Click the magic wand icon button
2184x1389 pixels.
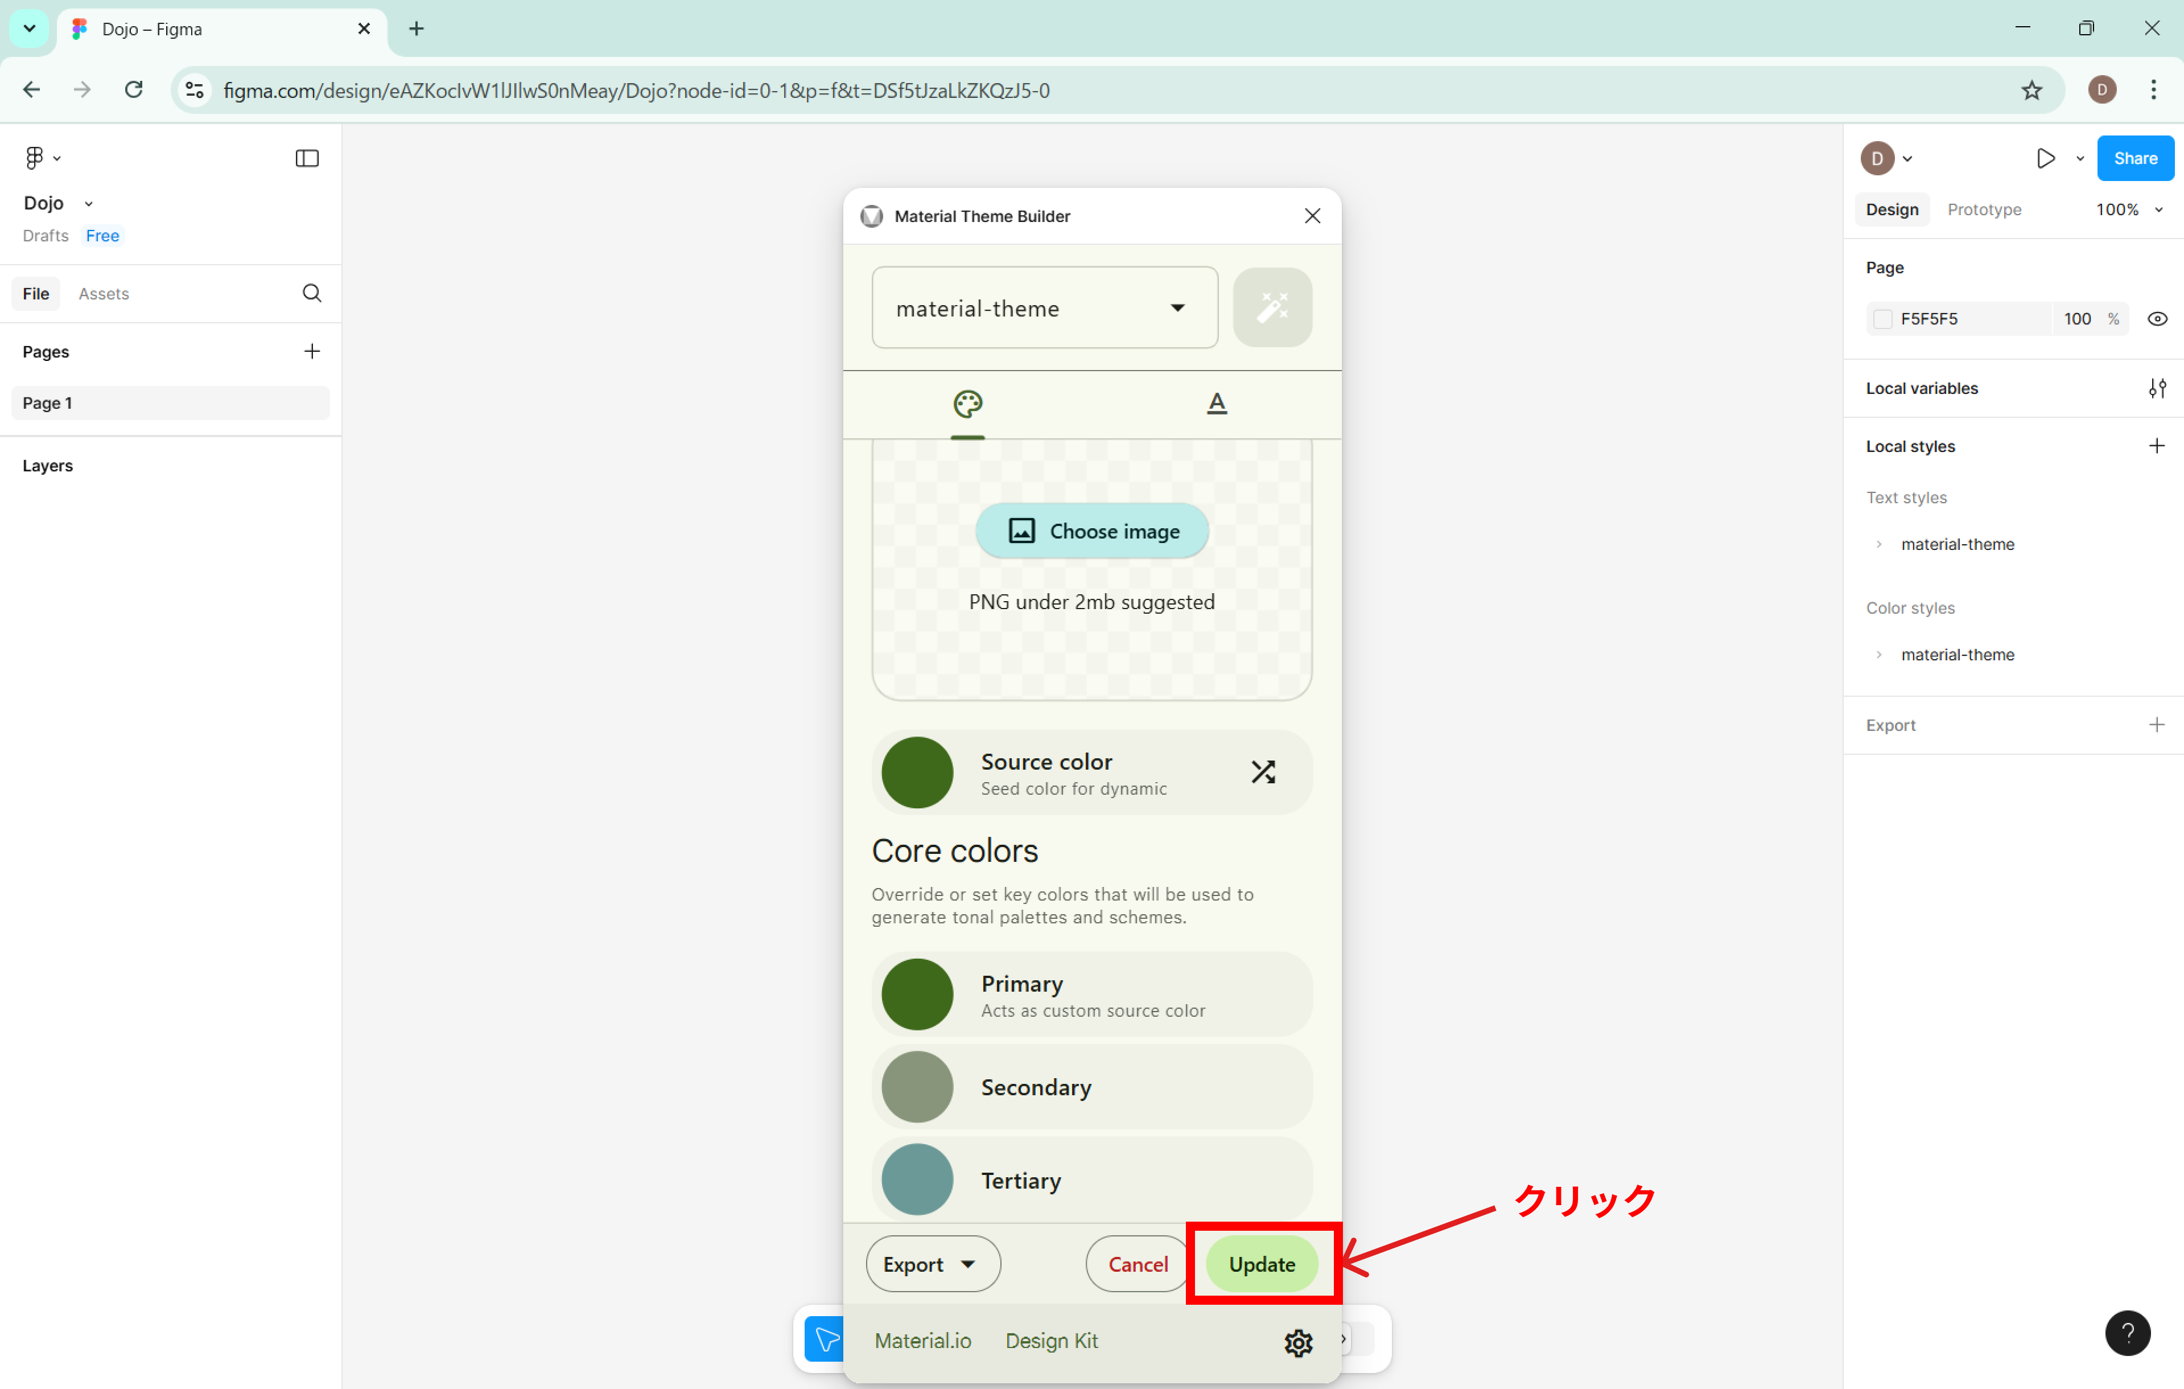tap(1272, 307)
